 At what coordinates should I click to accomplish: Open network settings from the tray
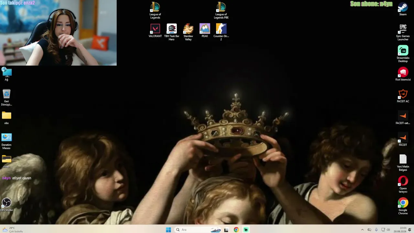tap(383, 230)
